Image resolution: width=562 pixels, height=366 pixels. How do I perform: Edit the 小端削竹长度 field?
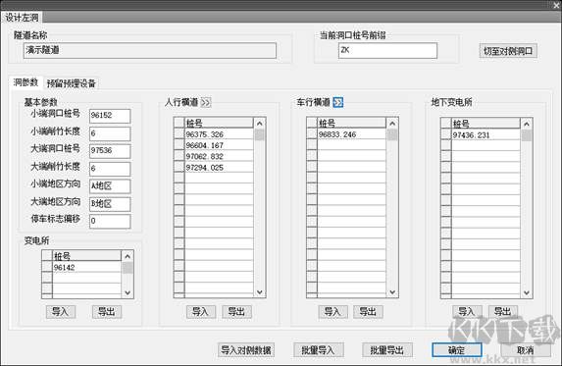click(110, 133)
